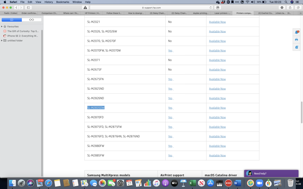This screenshot has width=303, height=189.
Task: Show all tabs overview button
Action: tap(298, 8)
